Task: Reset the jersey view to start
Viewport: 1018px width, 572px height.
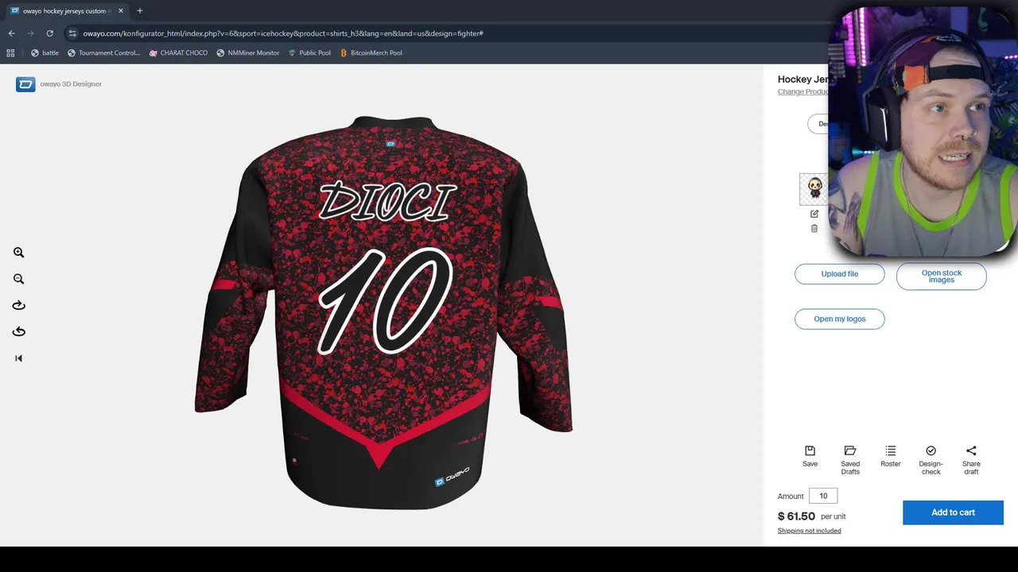Action: [18, 358]
